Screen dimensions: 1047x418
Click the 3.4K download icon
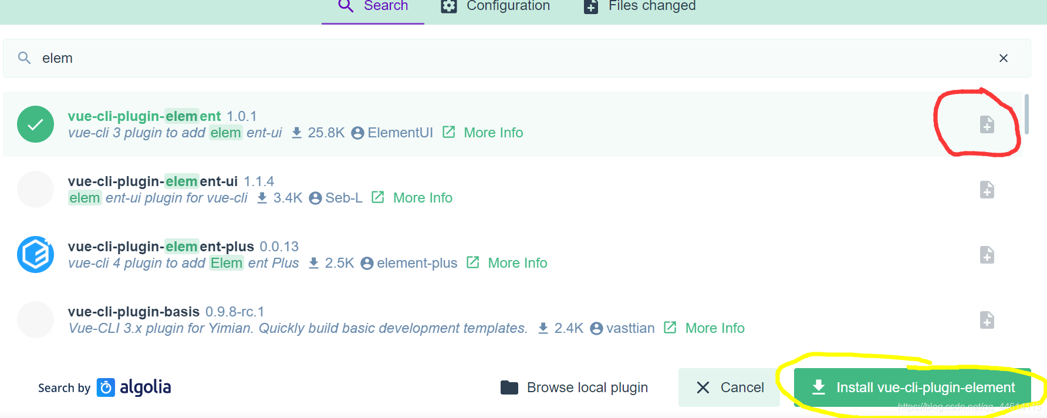point(262,198)
